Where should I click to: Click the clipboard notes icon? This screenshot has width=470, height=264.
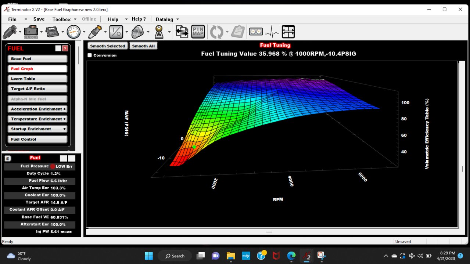coord(238,32)
